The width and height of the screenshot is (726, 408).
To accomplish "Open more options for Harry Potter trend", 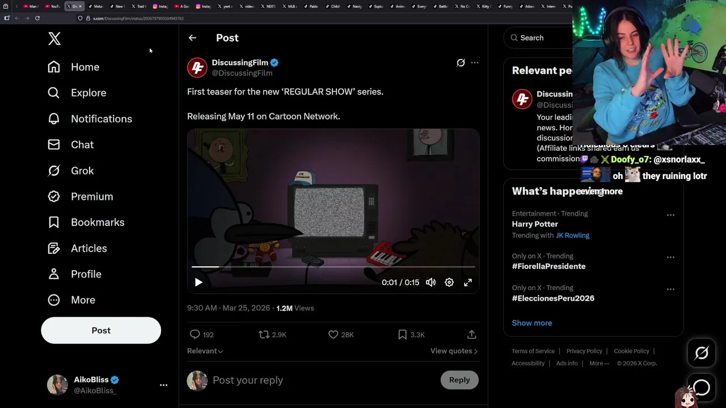I will [x=670, y=215].
